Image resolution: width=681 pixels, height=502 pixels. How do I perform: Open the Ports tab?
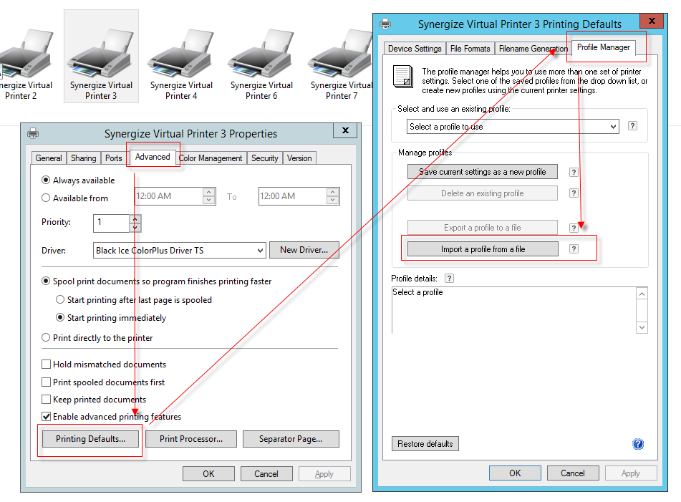click(x=113, y=158)
